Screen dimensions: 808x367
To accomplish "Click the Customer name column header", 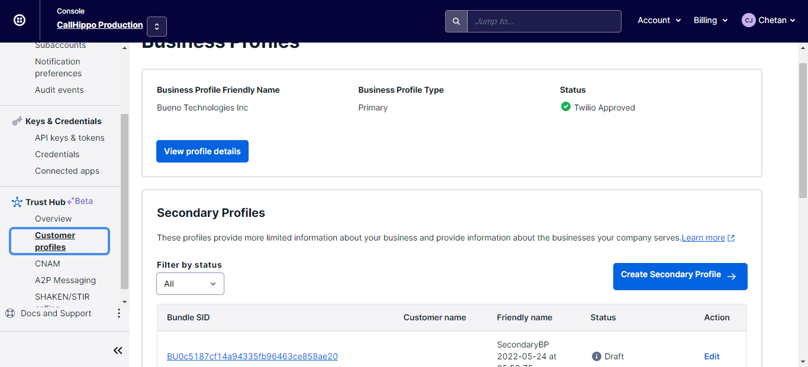I will [435, 317].
